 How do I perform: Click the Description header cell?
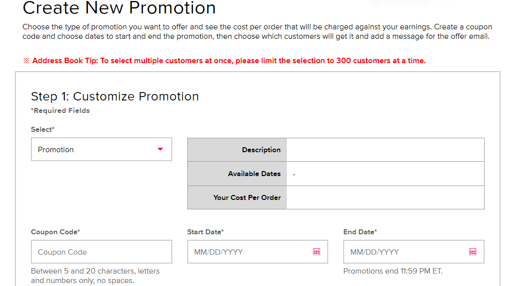(x=237, y=150)
